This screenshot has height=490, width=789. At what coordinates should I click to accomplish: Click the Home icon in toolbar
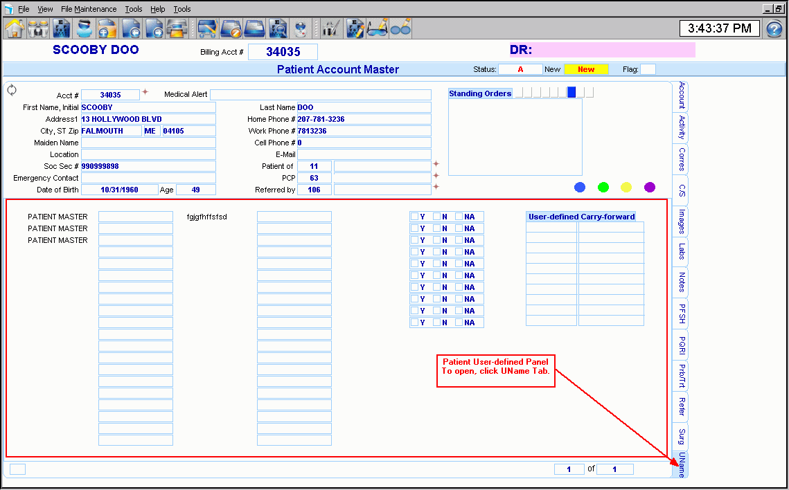coord(15,28)
